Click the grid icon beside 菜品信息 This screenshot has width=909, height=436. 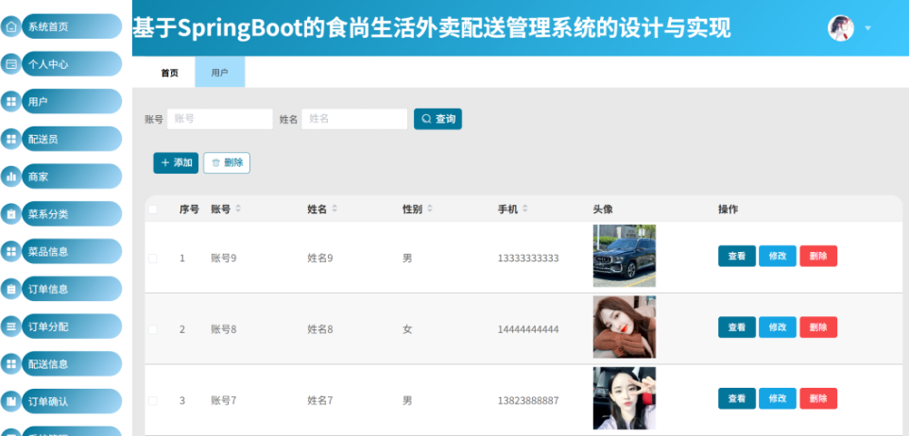pos(10,251)
